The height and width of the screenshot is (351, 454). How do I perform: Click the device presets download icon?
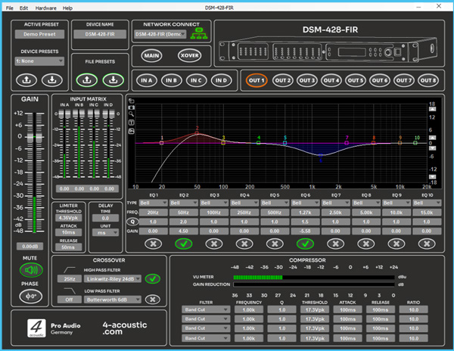[51, 79]
